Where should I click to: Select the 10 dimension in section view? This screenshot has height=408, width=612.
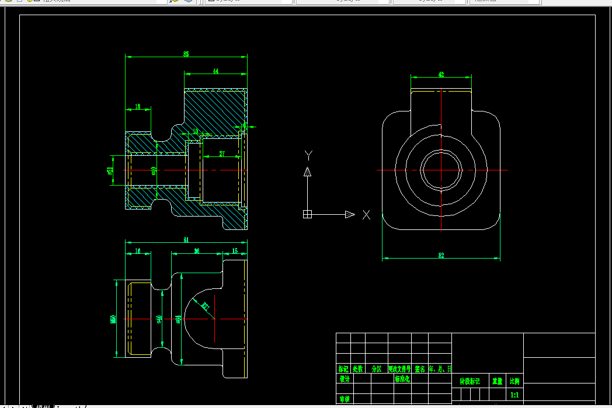point(196,131)
